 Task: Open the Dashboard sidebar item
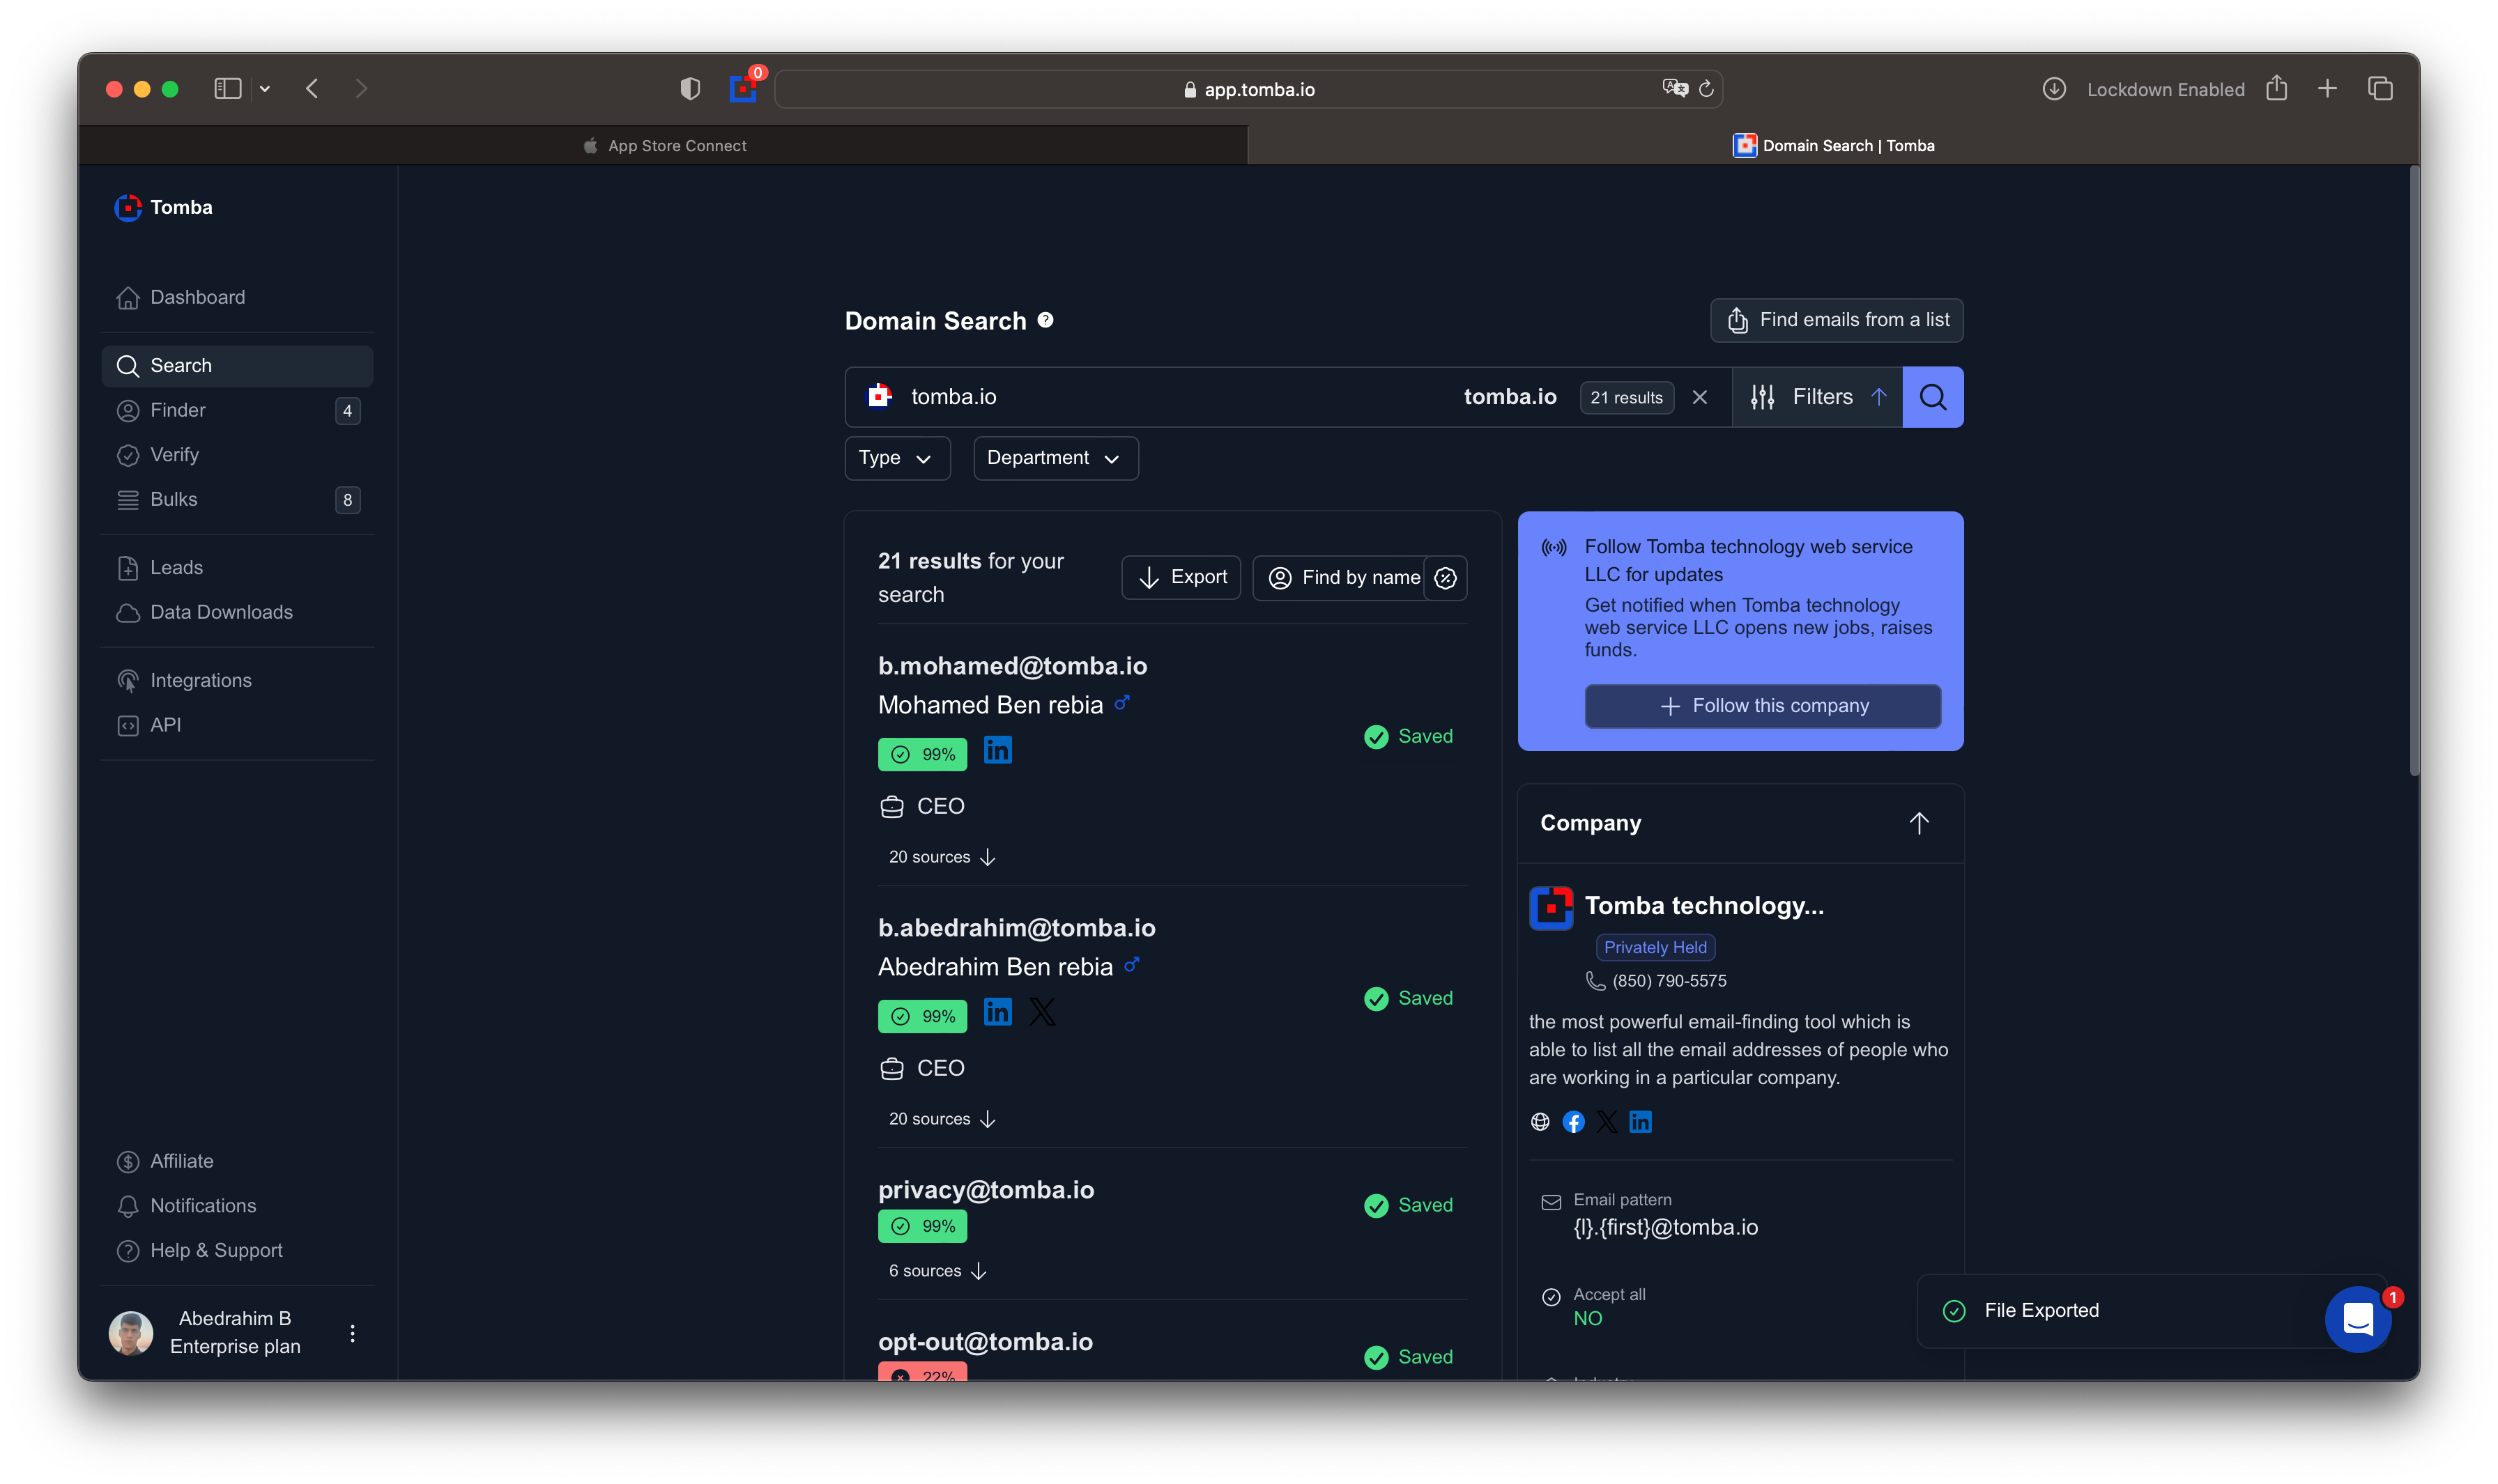[x=237, y=297]
